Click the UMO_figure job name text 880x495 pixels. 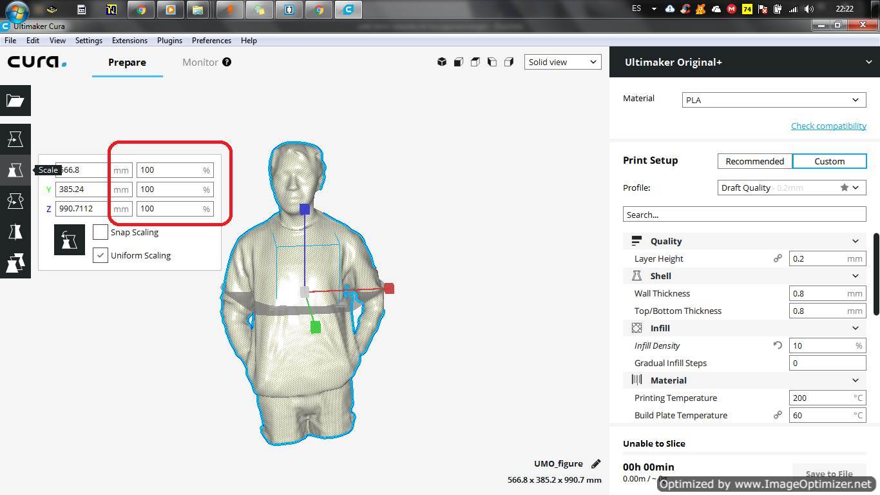(x=558, y=463)
